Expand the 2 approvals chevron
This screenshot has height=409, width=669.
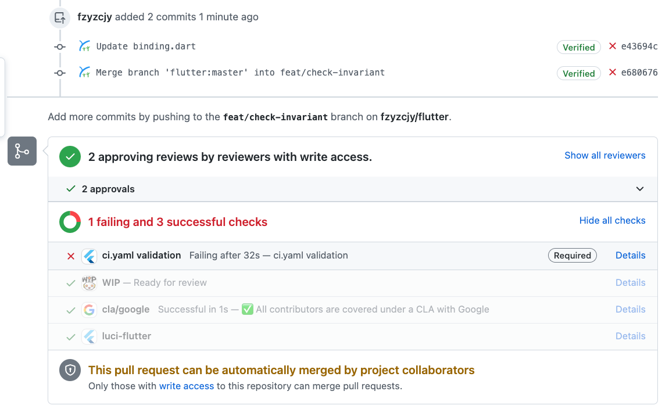coord(639,189)
